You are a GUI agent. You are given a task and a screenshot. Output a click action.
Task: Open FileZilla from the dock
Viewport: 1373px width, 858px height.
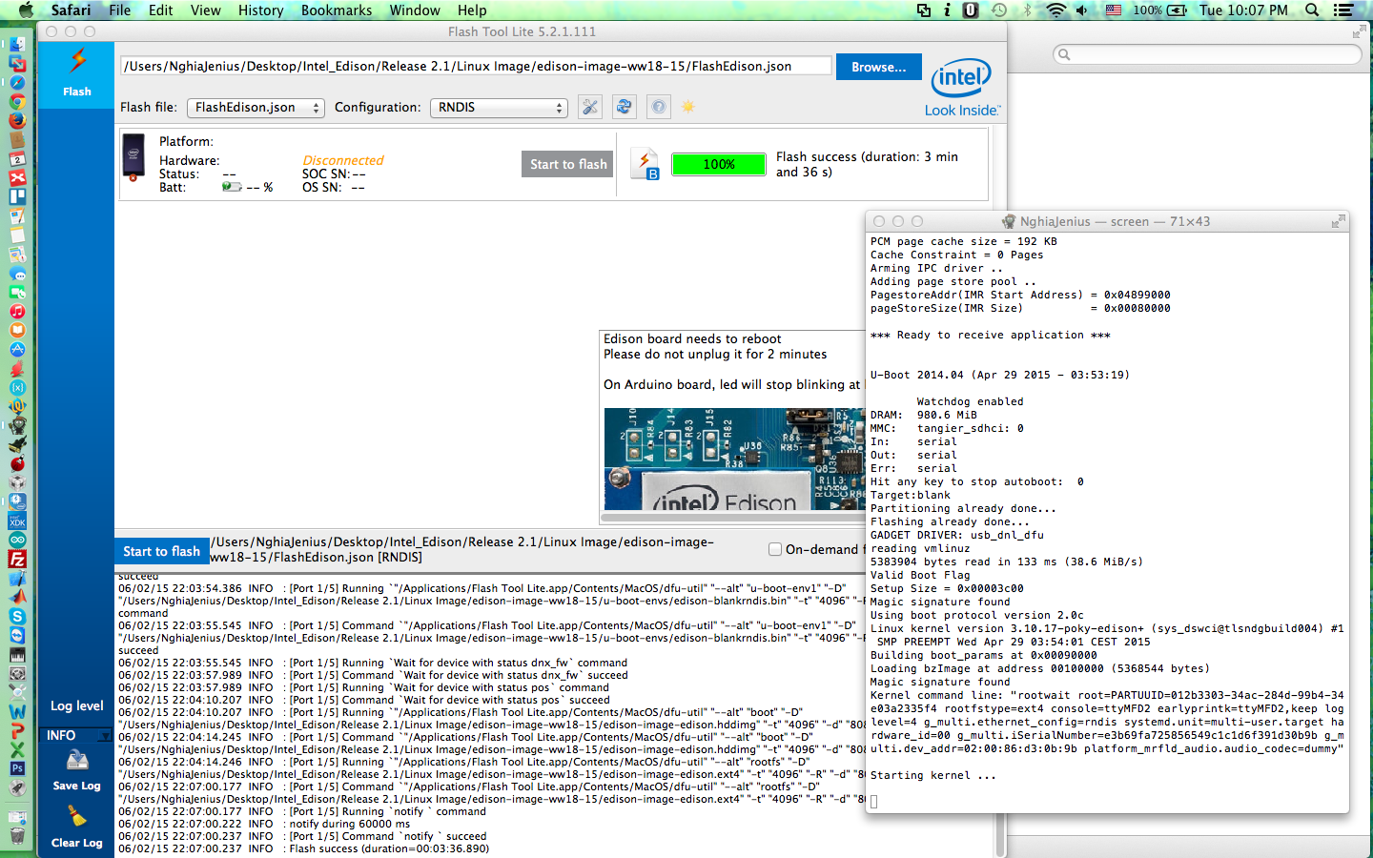click(17, 560)
